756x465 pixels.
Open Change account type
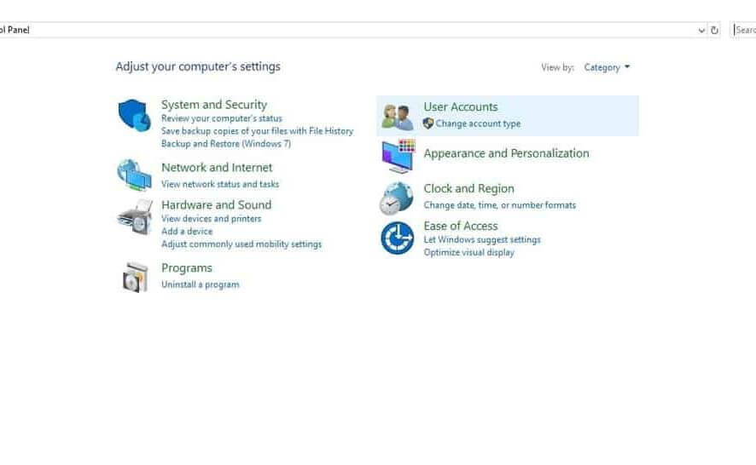479,123
